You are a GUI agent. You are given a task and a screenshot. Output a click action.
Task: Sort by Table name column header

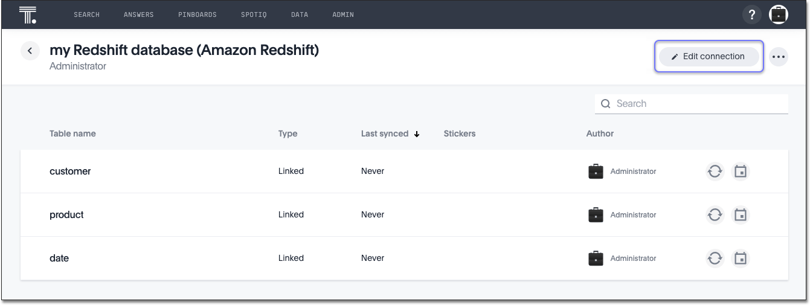coord(72,133)
